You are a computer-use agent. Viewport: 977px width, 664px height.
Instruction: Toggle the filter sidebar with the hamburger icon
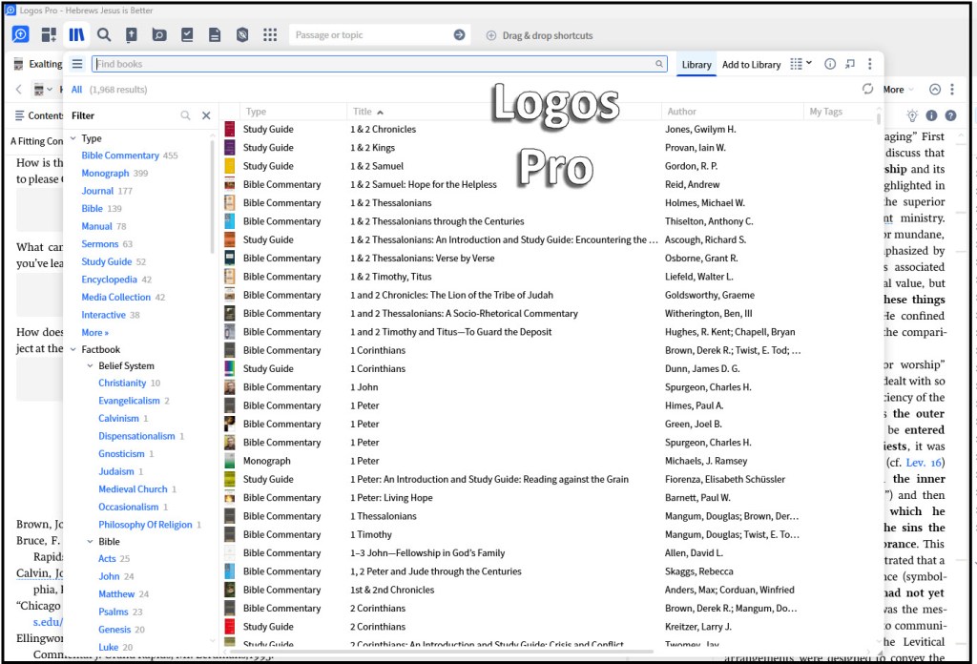pyautogui.click(x=77, y=64)
